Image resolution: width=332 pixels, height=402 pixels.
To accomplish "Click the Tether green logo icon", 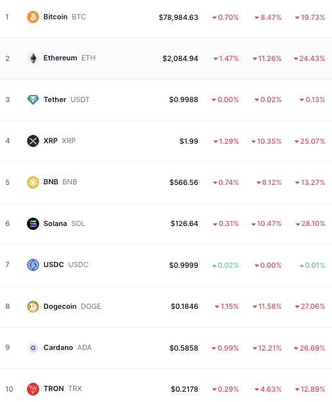I will click(33, 100).
